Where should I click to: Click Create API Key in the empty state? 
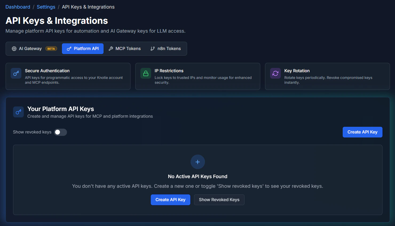click(x=170, y=200)
